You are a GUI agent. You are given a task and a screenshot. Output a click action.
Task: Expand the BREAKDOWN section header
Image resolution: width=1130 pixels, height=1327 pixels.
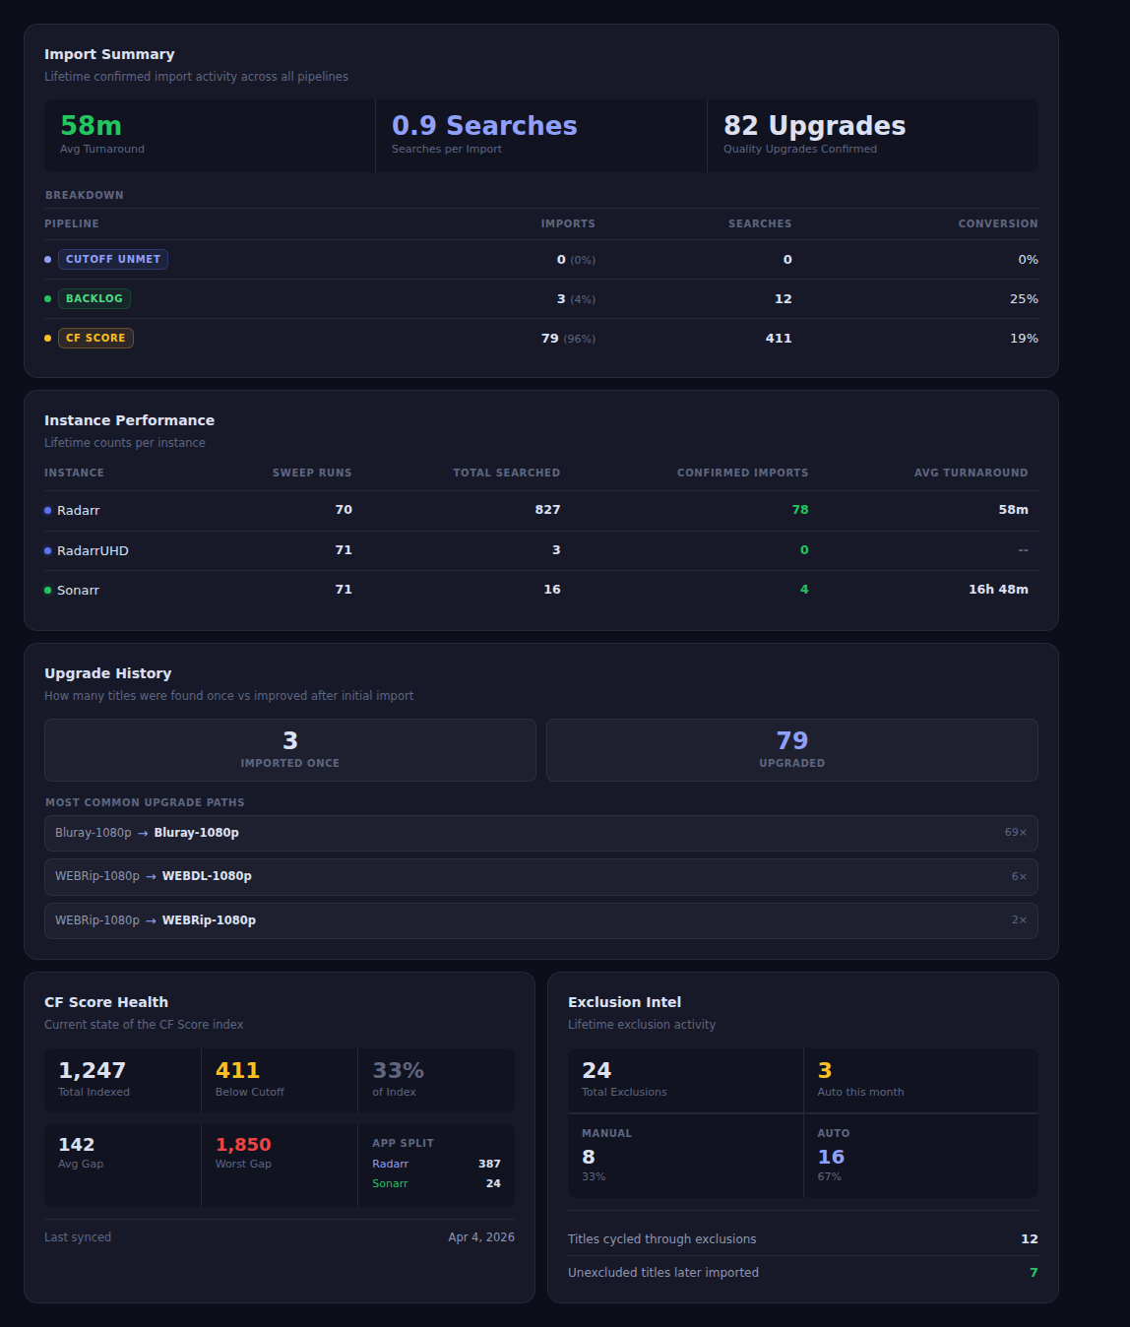85,195
